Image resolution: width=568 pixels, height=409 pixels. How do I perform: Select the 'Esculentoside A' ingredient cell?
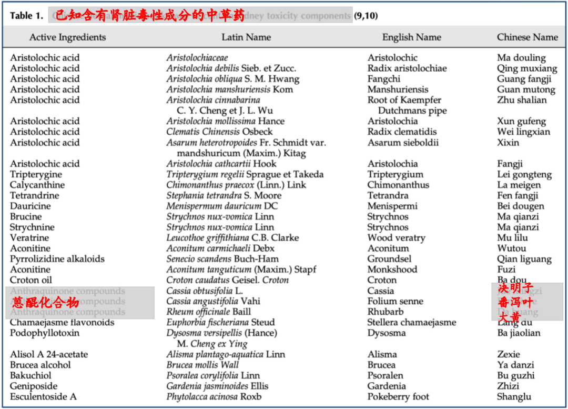[43, 397]
